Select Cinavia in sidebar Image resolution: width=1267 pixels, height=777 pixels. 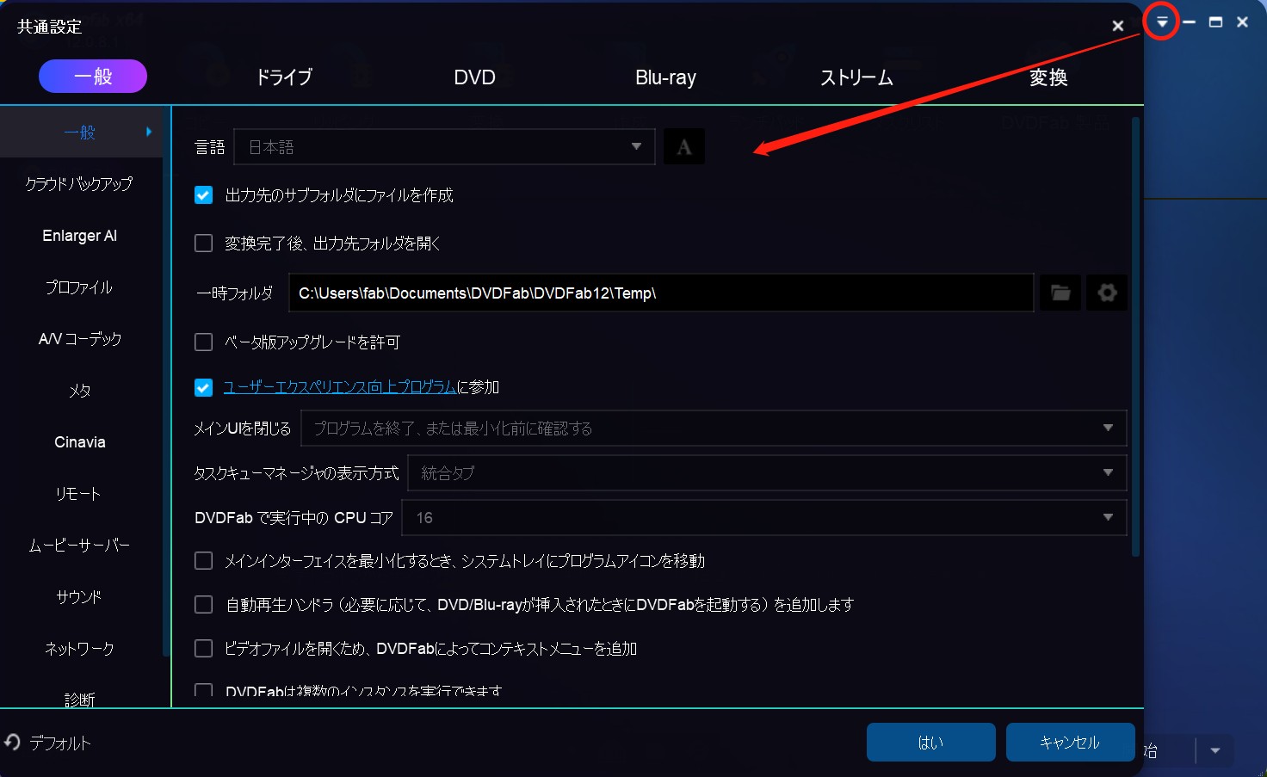point(79,441)
